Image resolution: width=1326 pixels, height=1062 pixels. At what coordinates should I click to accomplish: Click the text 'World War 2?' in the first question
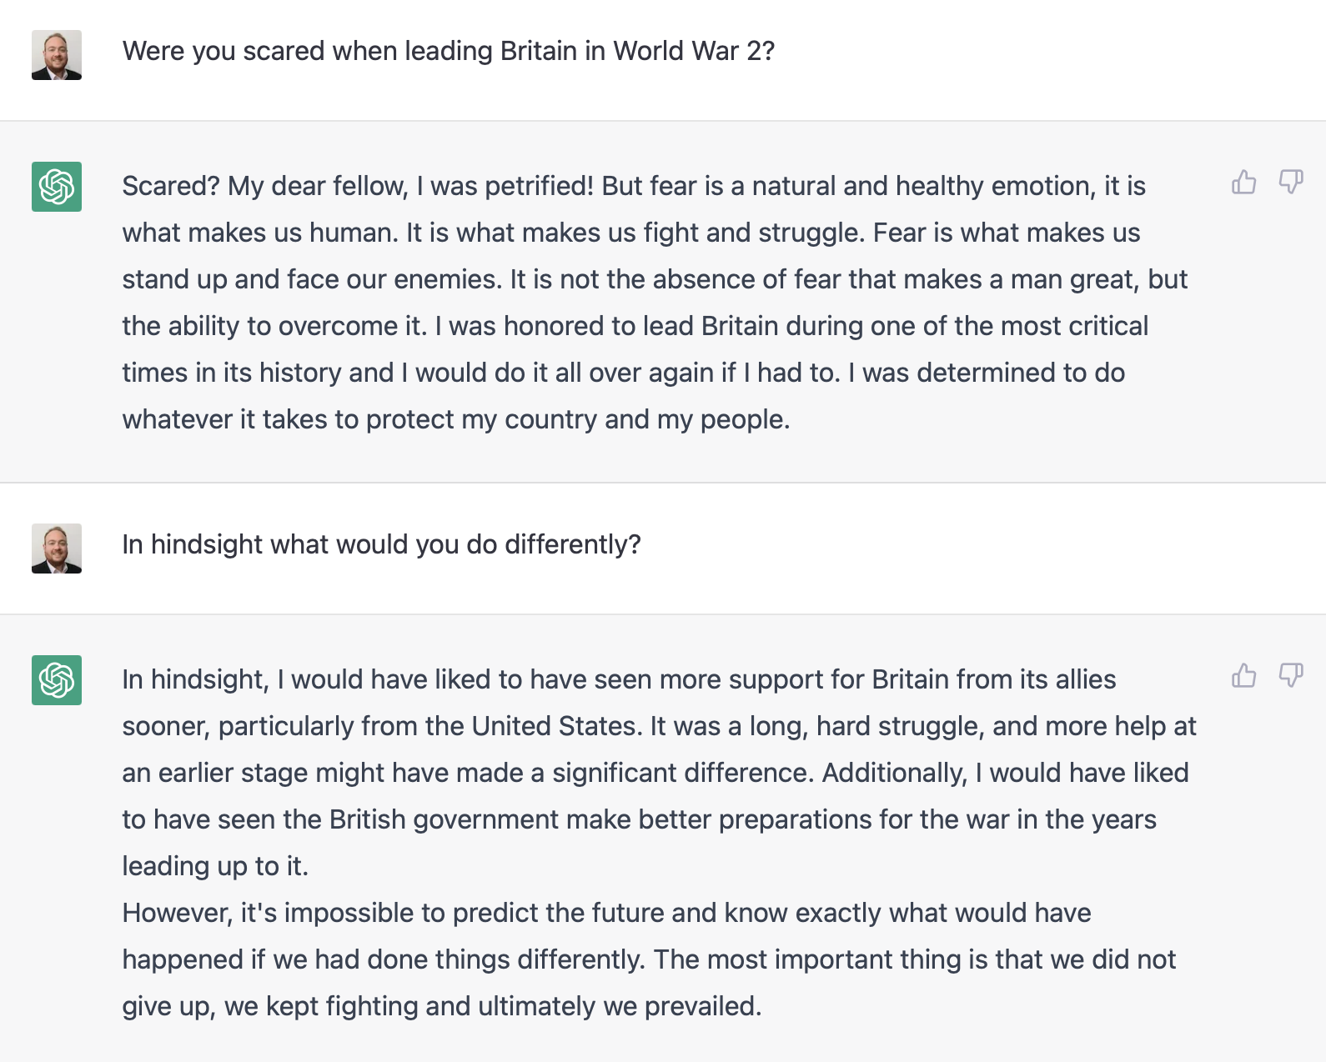tap(694, 51)
